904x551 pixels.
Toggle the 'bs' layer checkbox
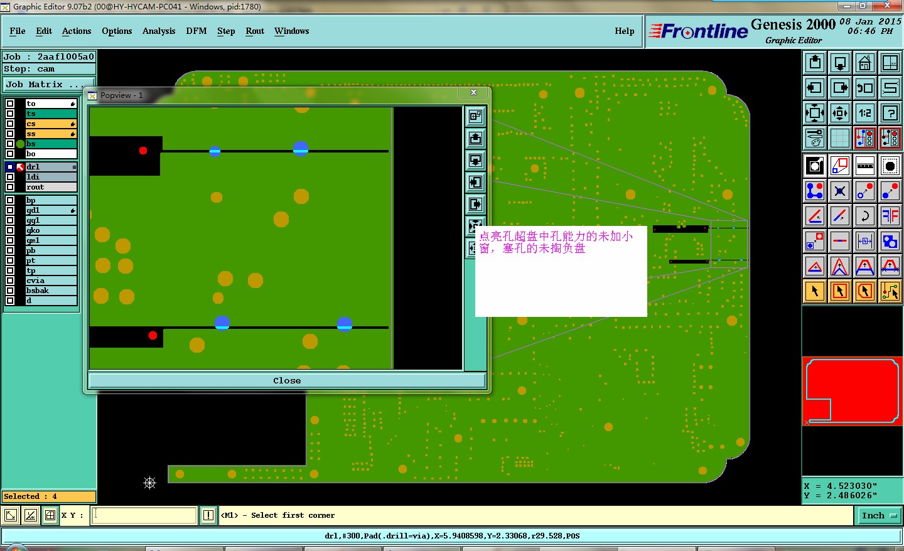pyautogui.click(x=10, y=144)
